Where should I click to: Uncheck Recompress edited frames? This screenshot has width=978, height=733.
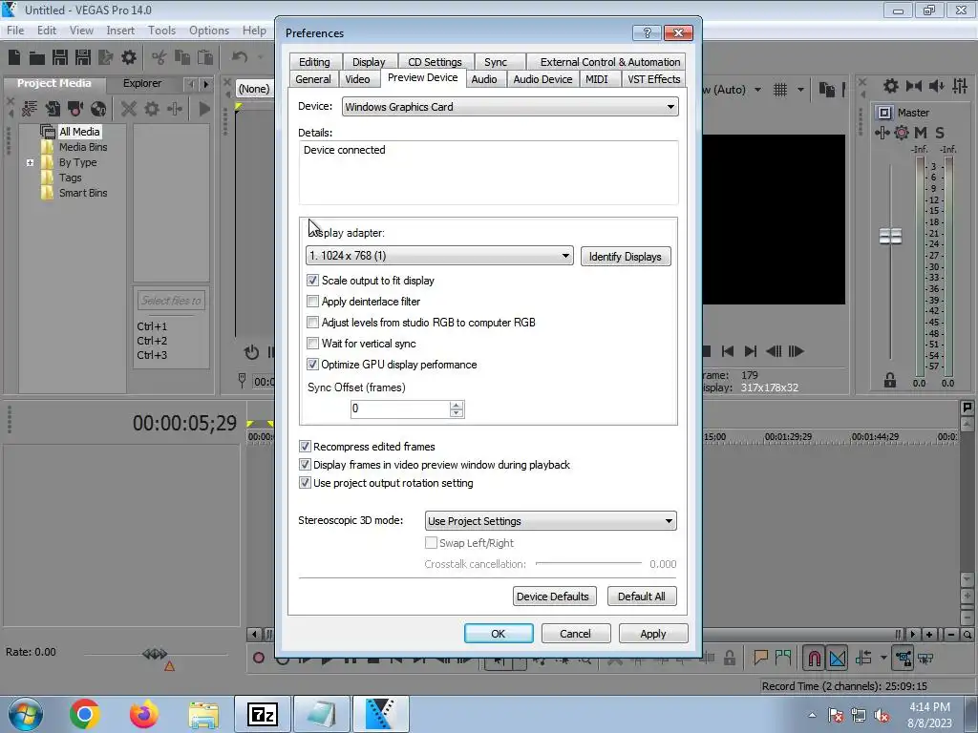pyautogui.click(x=305, y=447)
